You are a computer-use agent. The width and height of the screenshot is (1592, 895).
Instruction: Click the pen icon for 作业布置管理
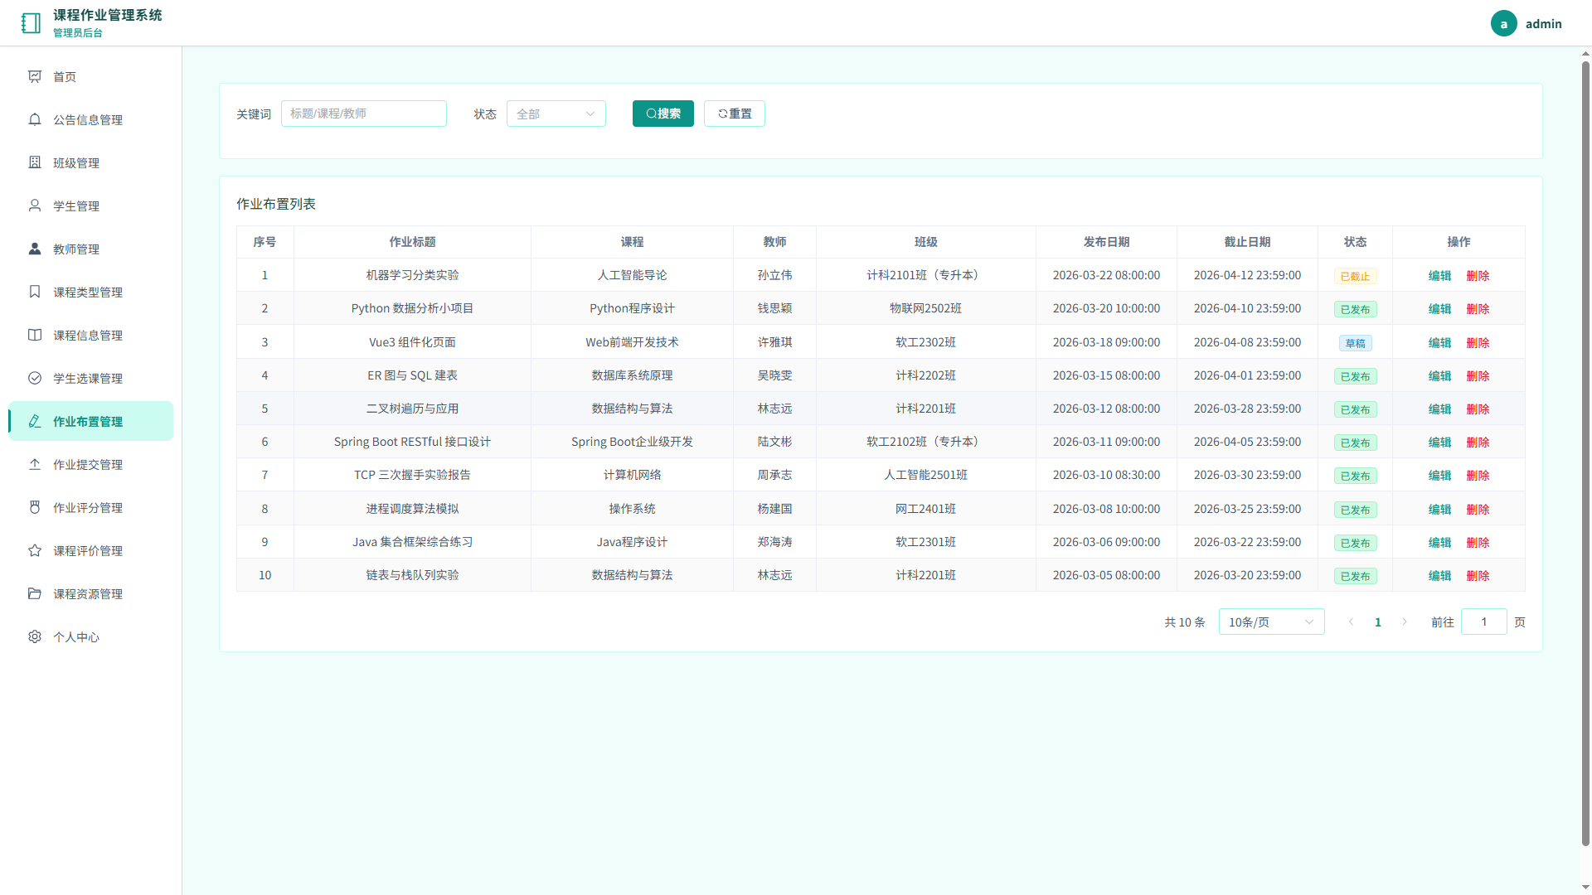pyautogui.click(x=35, y=421)
